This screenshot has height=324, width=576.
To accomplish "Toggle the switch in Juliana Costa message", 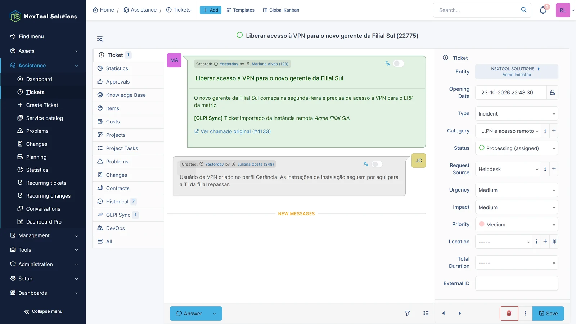I will point(377,164).
